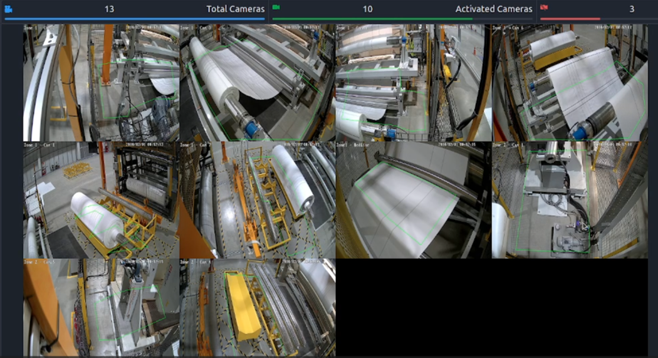Open first camera feed with orange pillar
The height and width of the screenshot is (358, 658).
coord(101,83)
